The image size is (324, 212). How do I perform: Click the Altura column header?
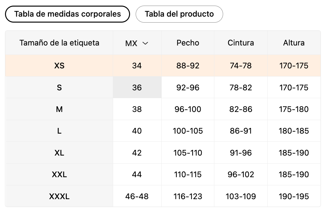pos(294,43)
